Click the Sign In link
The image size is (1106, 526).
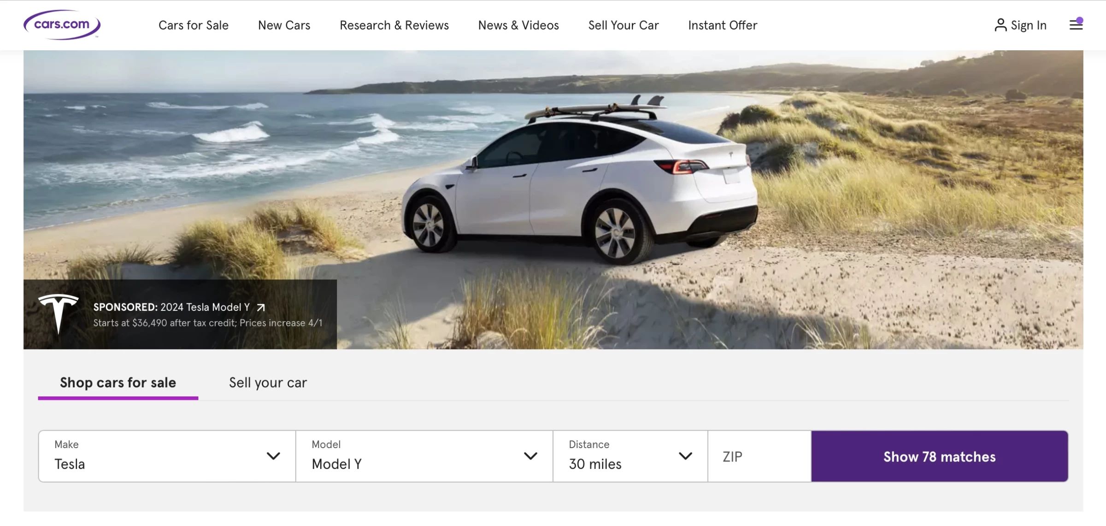point(1020,25)
